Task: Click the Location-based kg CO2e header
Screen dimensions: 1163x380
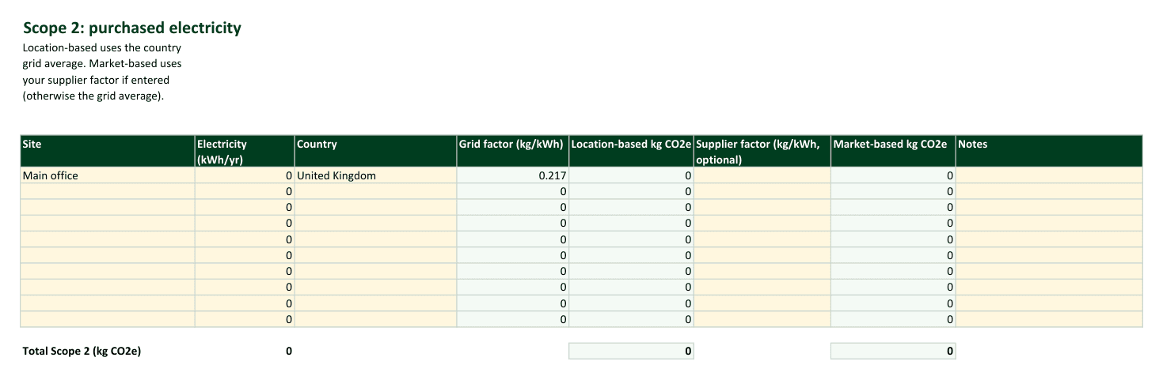Action: [631, 151]
